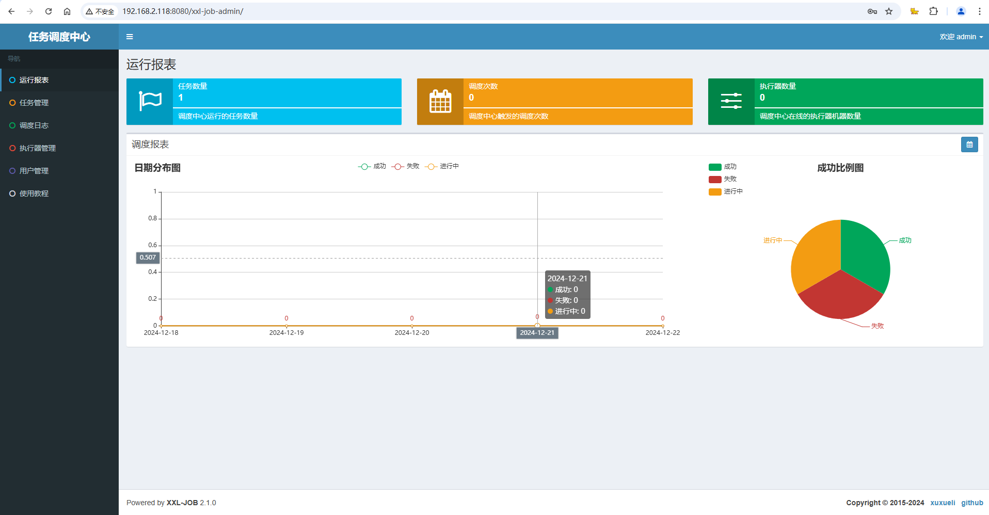The width and height of the screenshot is (989, 515).
Task: Click the 2024-12-18 data point on chart
Action: point(161,326)
